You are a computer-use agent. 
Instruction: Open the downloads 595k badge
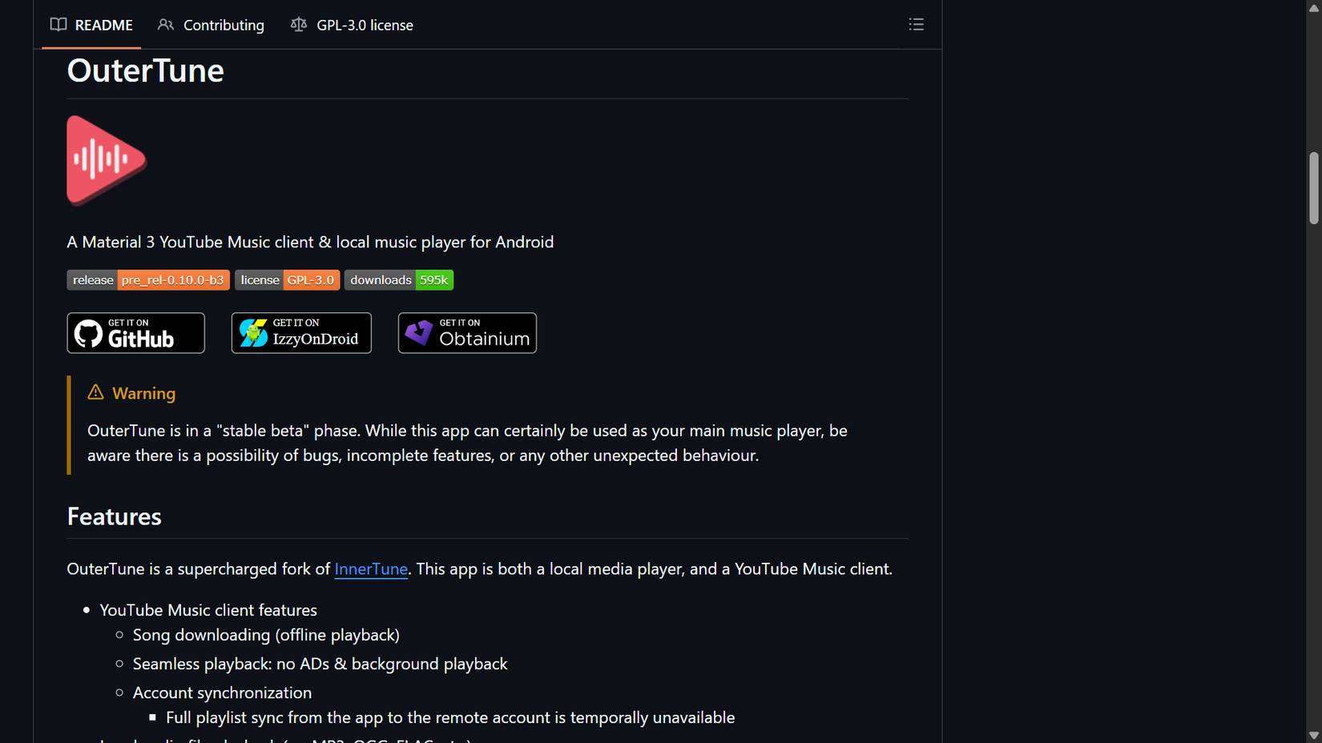(399, 280)
